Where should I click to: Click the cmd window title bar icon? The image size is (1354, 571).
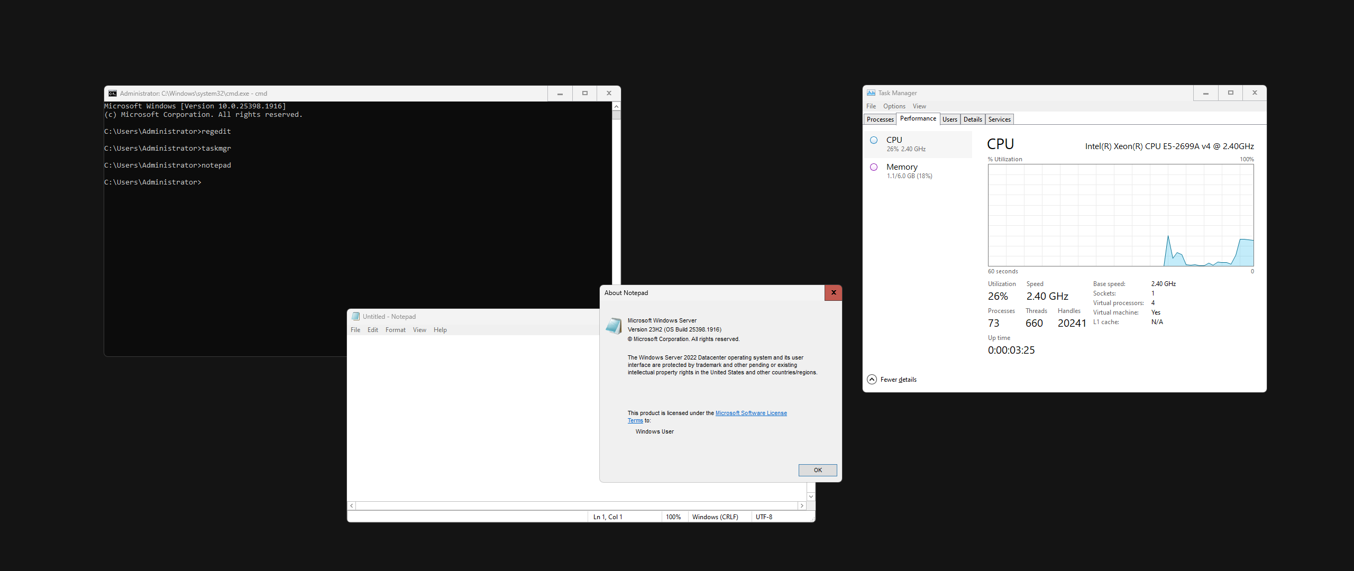(113, 94)
